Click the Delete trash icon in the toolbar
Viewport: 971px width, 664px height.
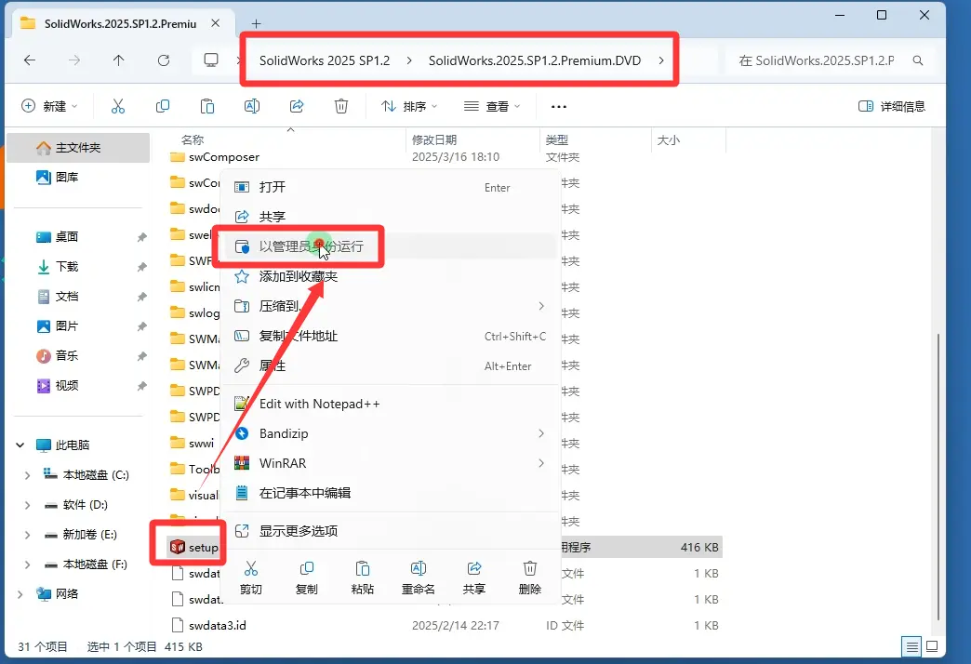point(341,107)
